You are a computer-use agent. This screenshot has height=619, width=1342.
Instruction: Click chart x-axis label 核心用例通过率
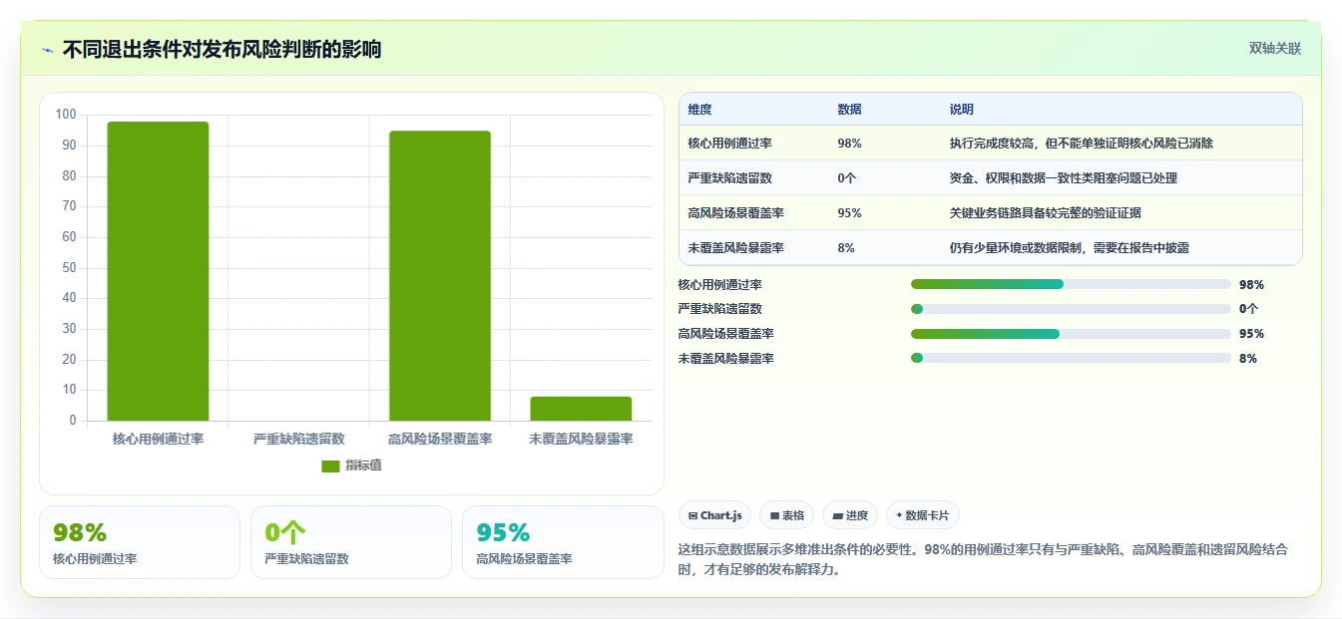click(x=158, y=439)
